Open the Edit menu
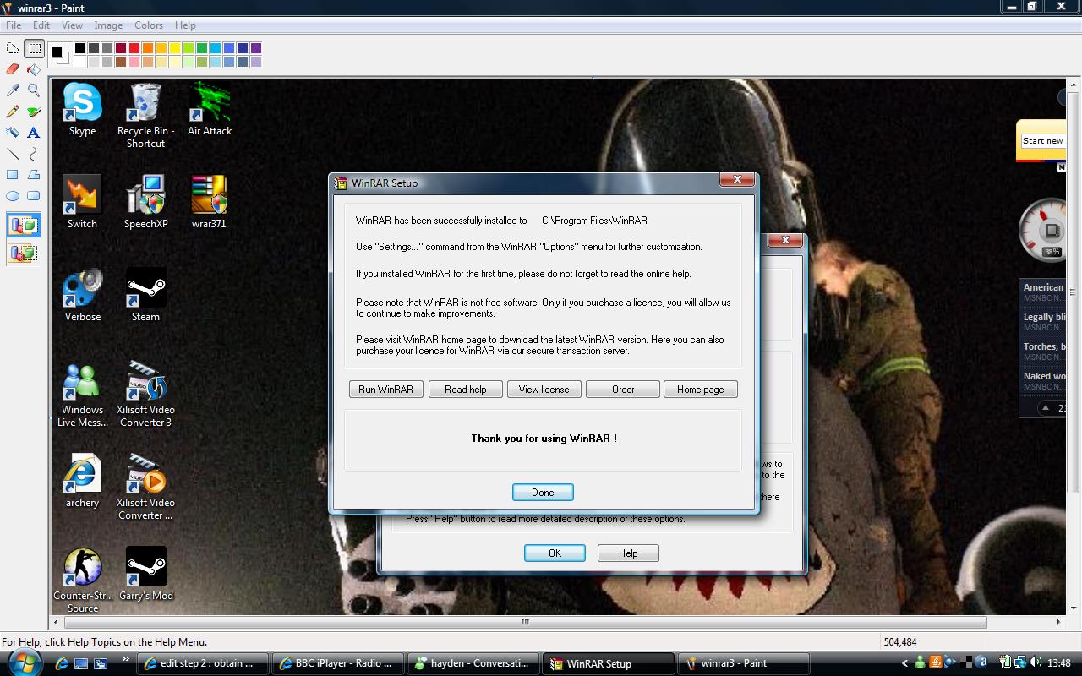The height and width of the screenshot is (676, 1082). (x=41, y=25)
